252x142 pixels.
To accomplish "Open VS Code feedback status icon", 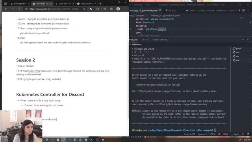I will tap(243, 134).
